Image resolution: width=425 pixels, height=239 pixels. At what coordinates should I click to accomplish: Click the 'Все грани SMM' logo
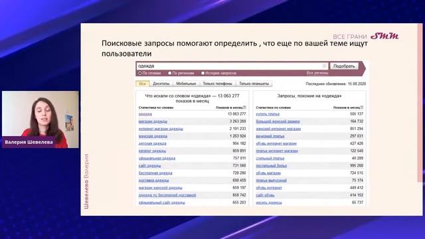point(366,37)
